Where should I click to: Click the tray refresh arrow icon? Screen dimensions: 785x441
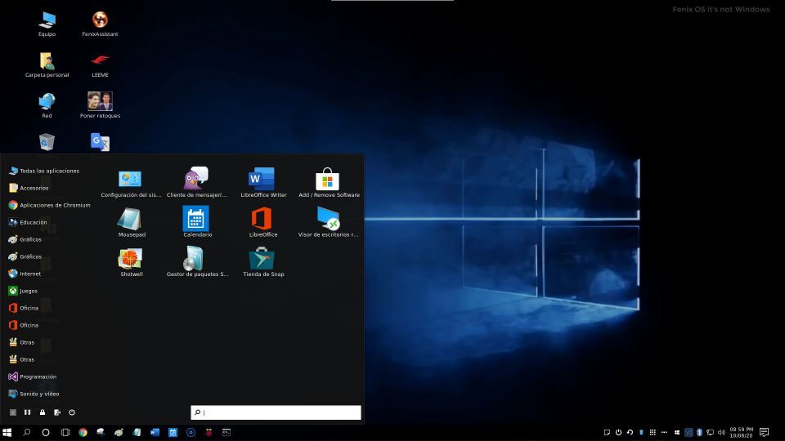pyautogui.click(x=630, y=433)
